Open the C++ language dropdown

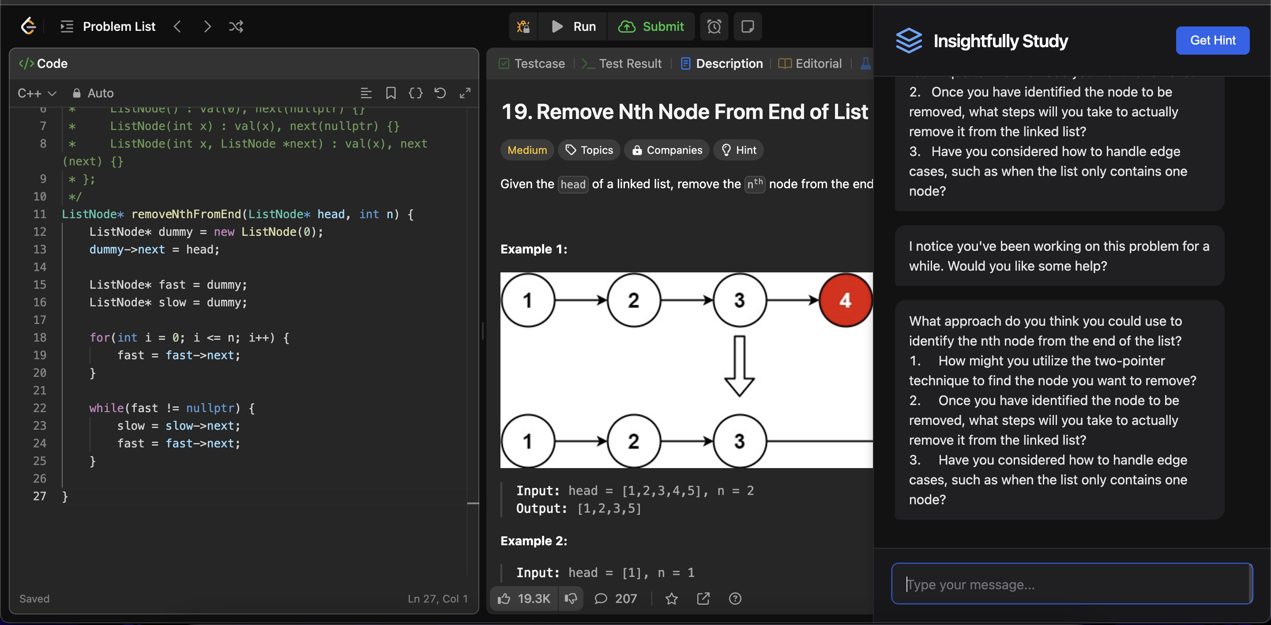pos(37,93)
